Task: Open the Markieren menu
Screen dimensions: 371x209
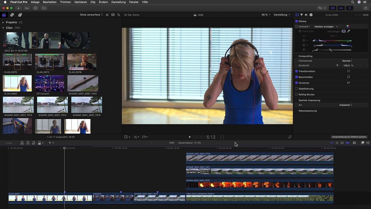Action: tap(81, 2)
